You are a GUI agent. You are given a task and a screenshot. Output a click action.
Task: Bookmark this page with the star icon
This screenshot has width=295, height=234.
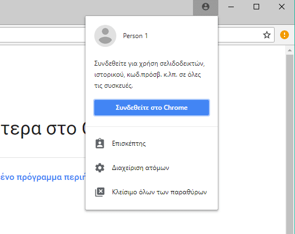266,35
